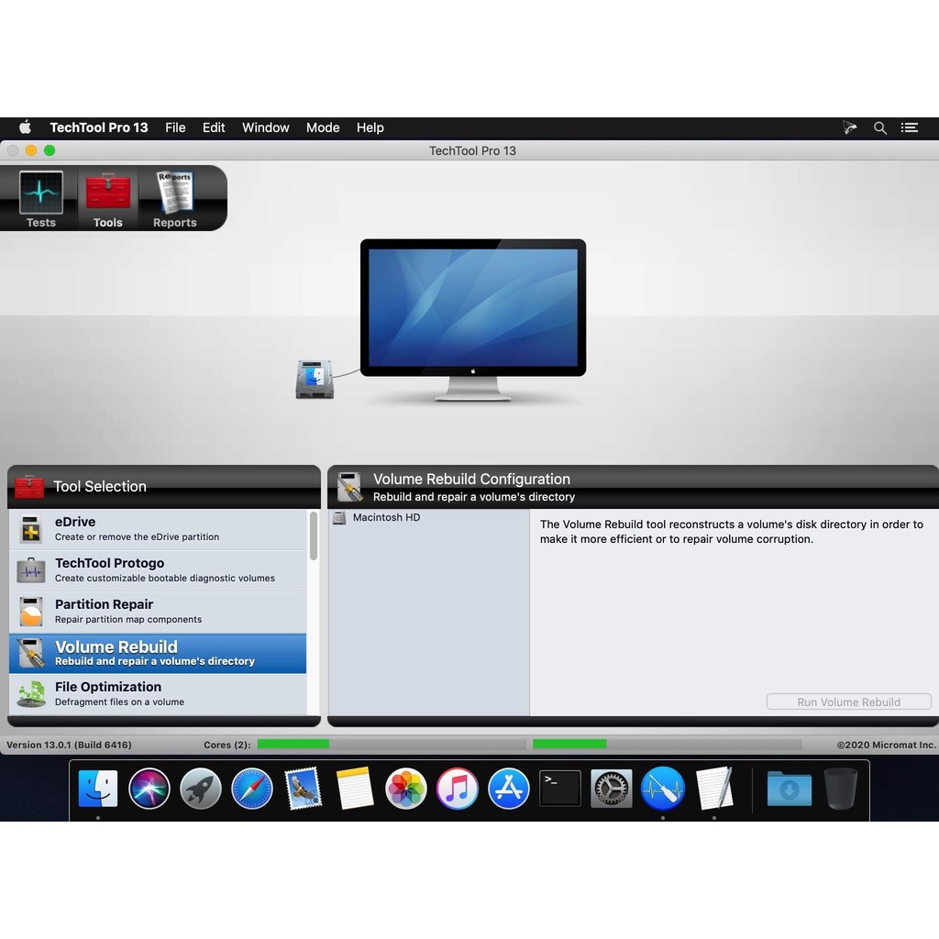Open the Apple menu

point(26,127)
